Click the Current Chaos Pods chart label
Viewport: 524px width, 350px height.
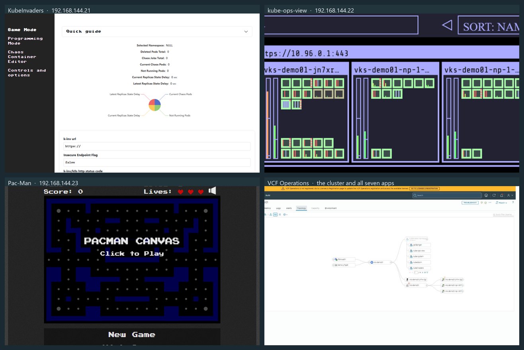pos(180,94)
